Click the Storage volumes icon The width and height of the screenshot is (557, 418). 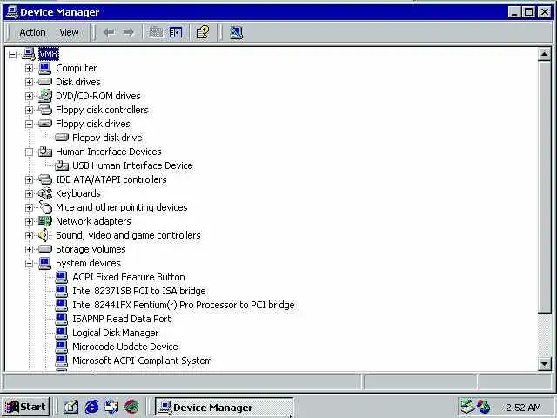pyautogui.click(x=45, y=249)
